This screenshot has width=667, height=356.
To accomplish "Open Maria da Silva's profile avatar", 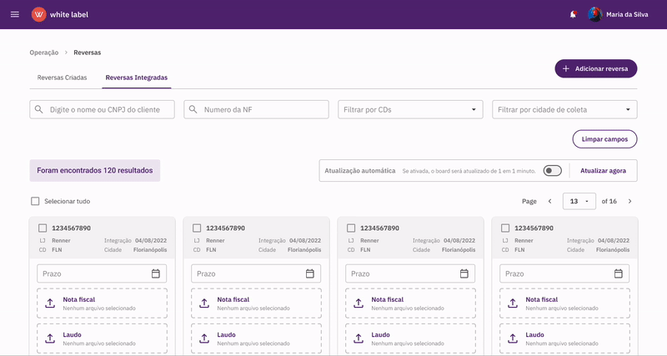I will 595,14.
